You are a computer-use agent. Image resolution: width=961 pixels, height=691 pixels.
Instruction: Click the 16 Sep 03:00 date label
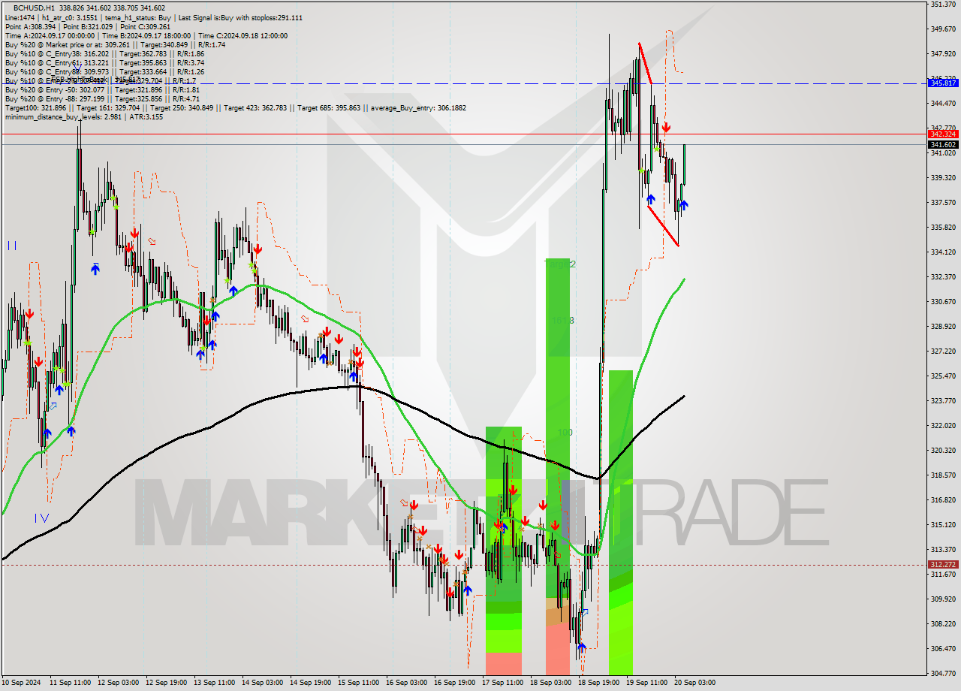[406, 683]
